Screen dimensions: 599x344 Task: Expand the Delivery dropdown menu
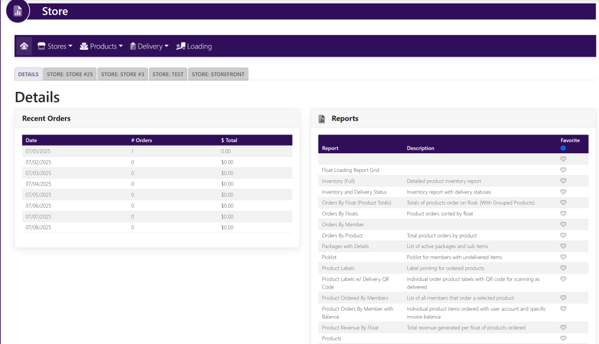[149, 46]
